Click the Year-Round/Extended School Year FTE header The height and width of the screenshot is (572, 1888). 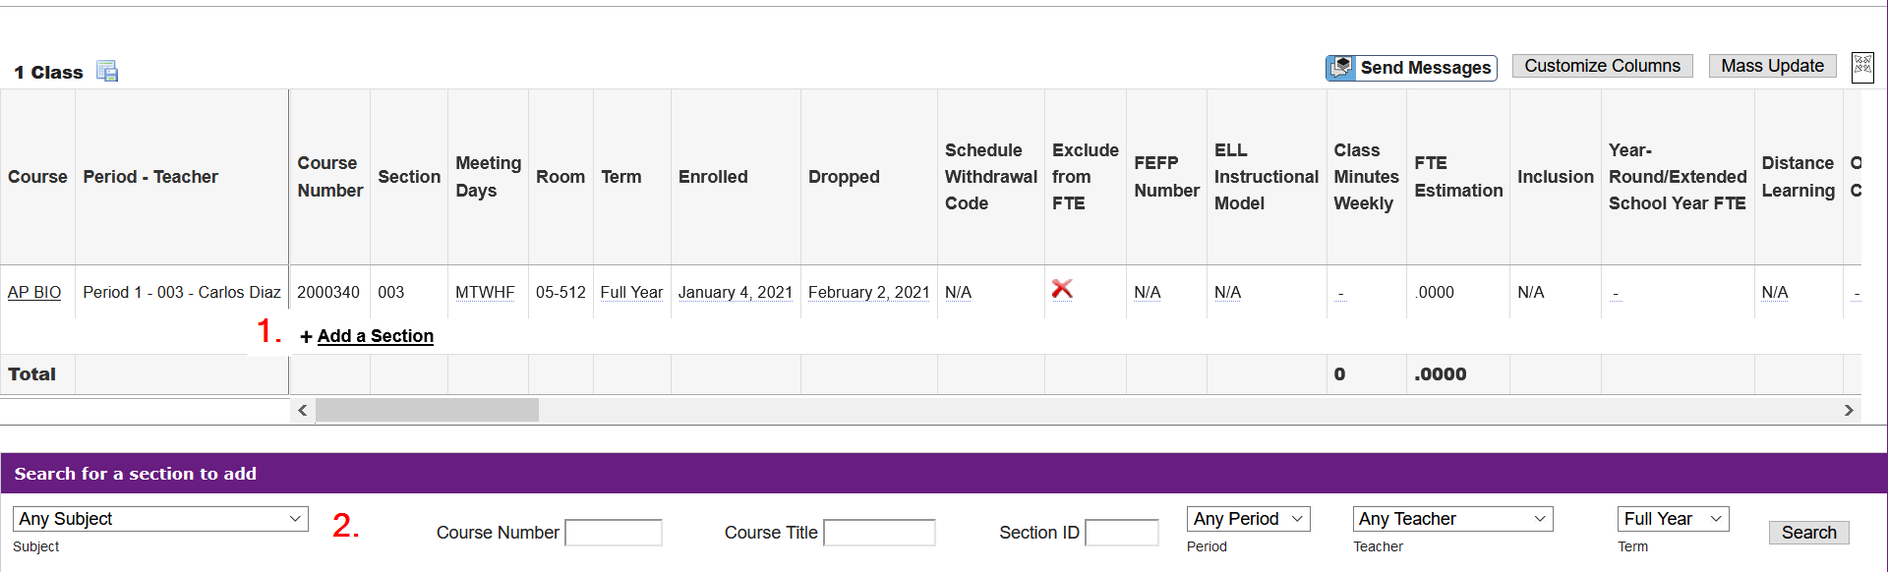pos(1678,177)
